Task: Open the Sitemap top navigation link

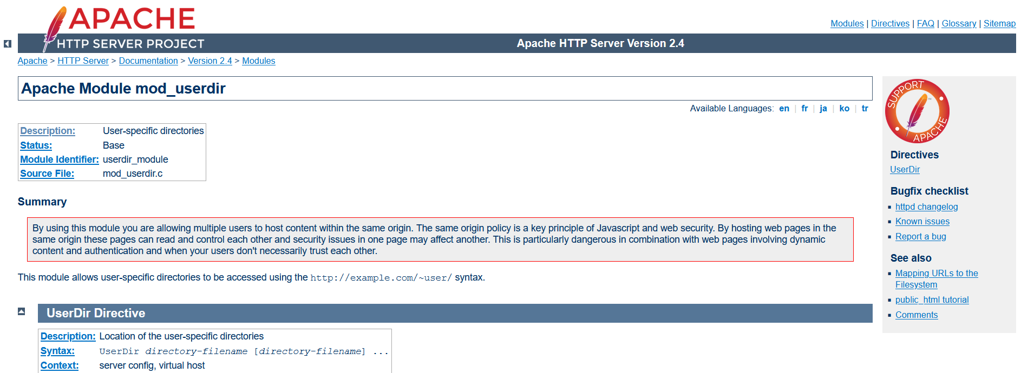Action: 999,23
